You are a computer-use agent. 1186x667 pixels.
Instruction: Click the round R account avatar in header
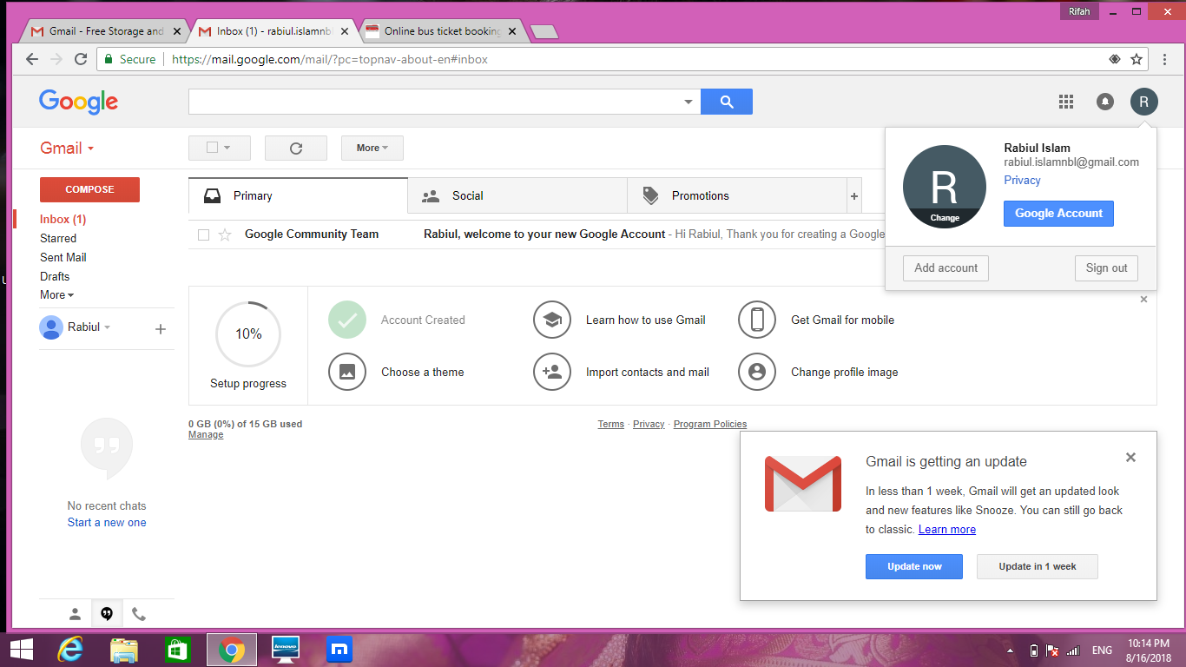click(x=1143, y=102)
